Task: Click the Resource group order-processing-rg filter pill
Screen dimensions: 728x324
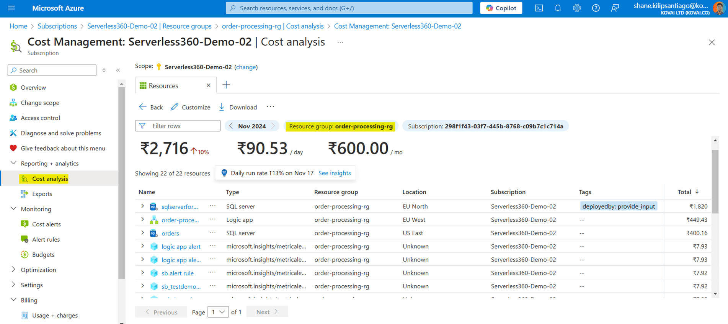Action: (341, 126)
